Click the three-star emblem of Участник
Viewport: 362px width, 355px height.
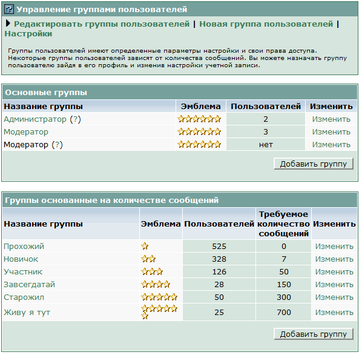click(x=152, y=271)
